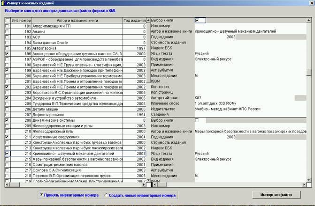This screenshot has width=315, height=206.
Task: Select the row Перепон В.П.Организация перевозок грузов
Action: click(x=76, y=176)
